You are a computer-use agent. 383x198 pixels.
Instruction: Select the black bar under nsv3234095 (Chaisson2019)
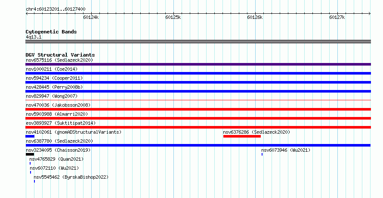30,154
